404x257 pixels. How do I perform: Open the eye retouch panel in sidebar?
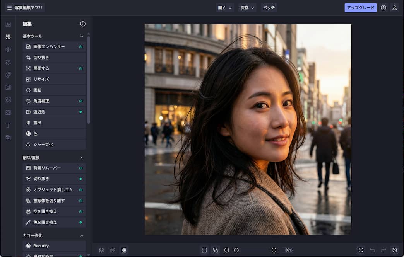tap(8, 49)
